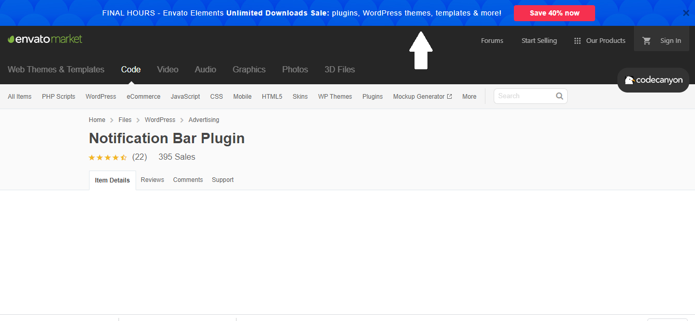Select the Code category
Screen dimensions: 695x321
[131, 69]
